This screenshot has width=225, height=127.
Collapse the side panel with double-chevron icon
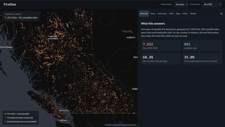pos(221,14)
